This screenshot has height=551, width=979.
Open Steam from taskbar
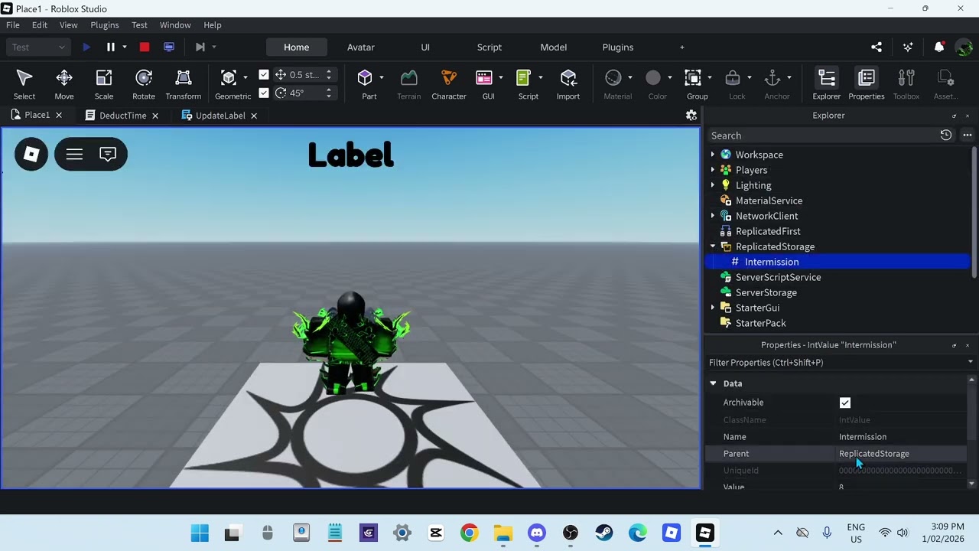(604, 533)
